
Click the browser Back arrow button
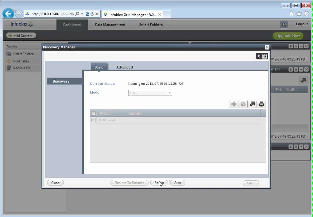pyautogui.click(x=8, y=14)
